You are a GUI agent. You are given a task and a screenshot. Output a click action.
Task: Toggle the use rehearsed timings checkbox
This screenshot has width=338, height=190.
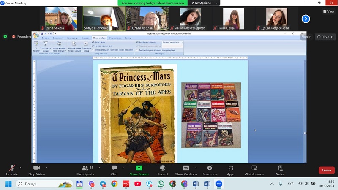[93, 50]
